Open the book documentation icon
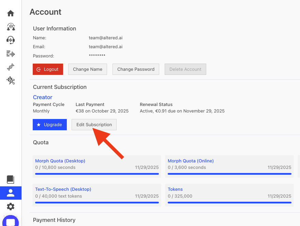 (11, 180)
